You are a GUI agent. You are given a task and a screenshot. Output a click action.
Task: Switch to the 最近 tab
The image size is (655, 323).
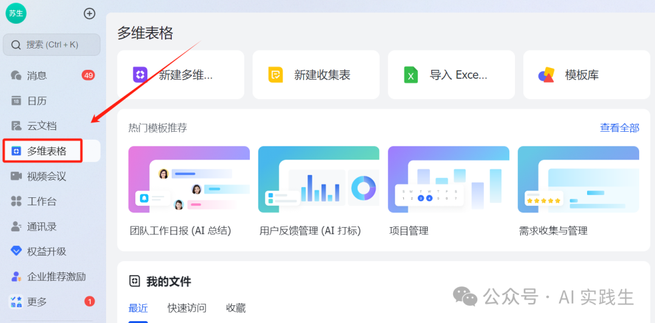(x=138, y=308)
